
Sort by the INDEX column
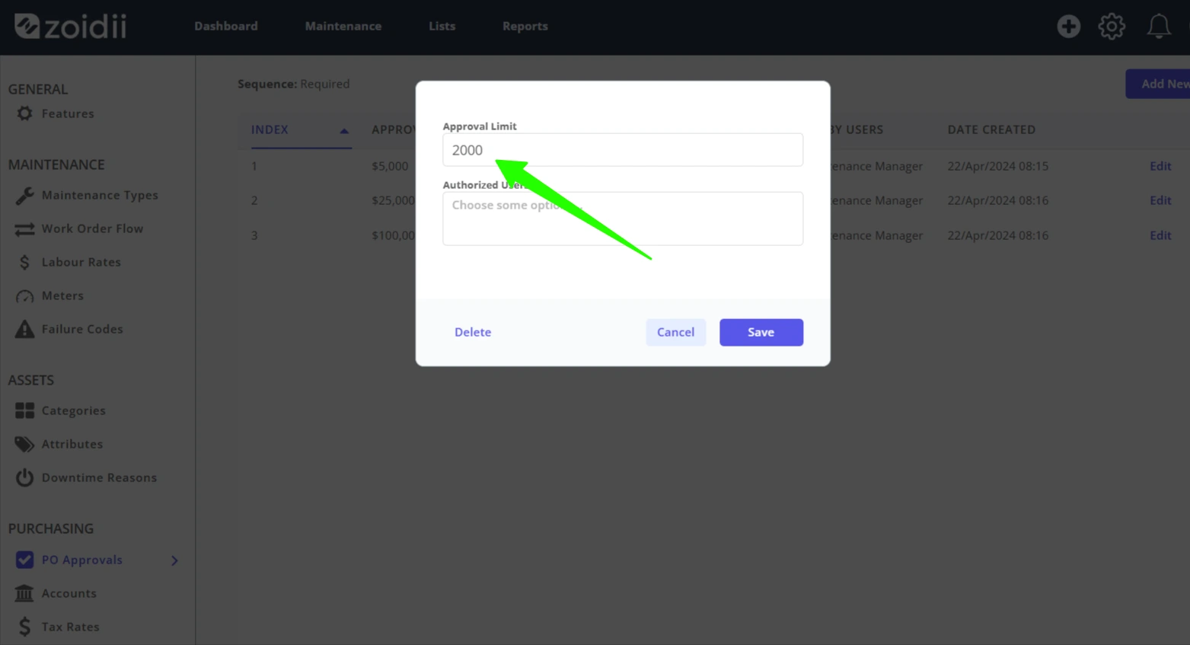(x=300, y=129)
